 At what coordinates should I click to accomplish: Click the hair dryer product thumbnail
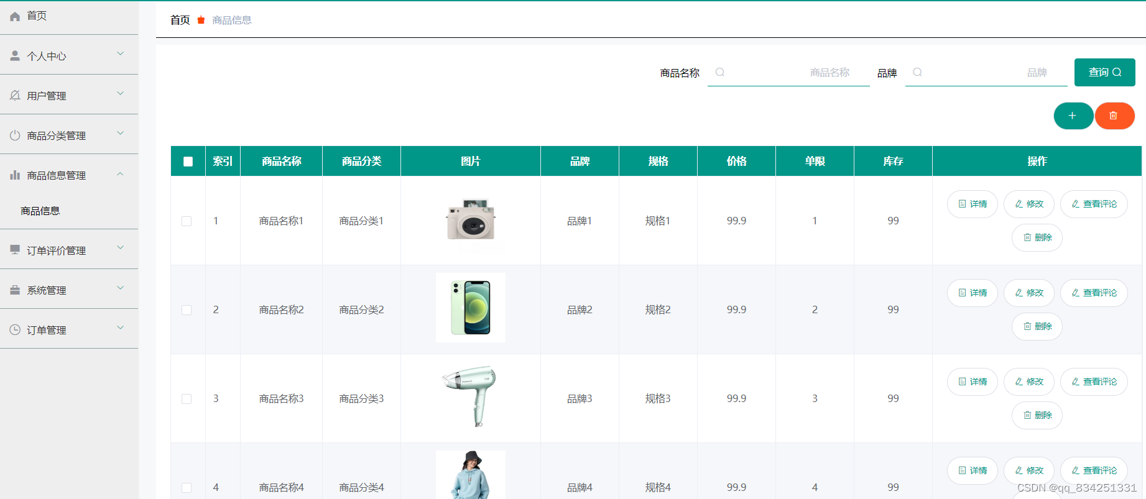tap(469, 396)
